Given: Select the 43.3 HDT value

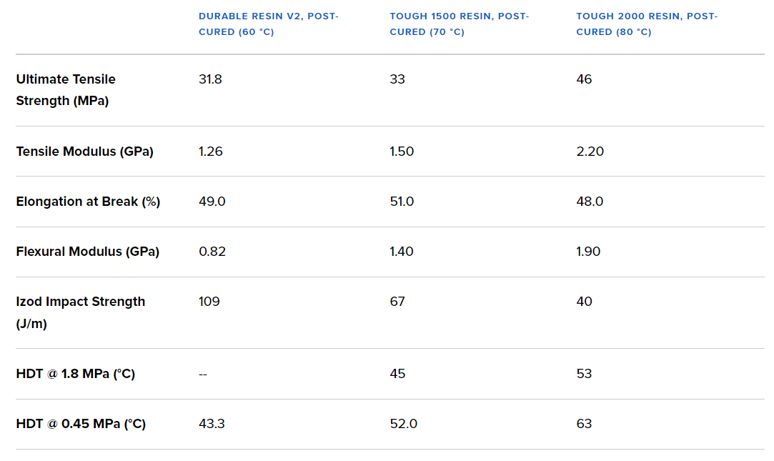Looking at the screenshot, I should click(x=212, y=424).
